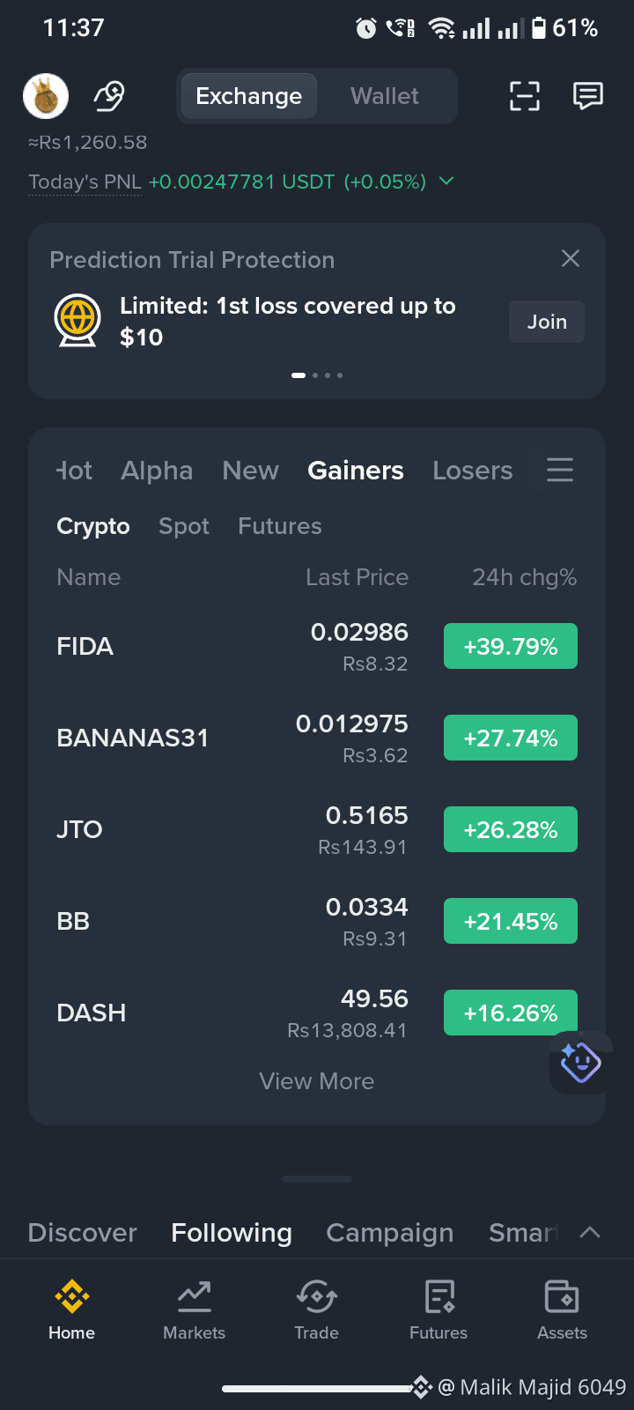The image size is (634, 1410).
Task: Tap the customer support headset icon
Action: pos(109,96)
